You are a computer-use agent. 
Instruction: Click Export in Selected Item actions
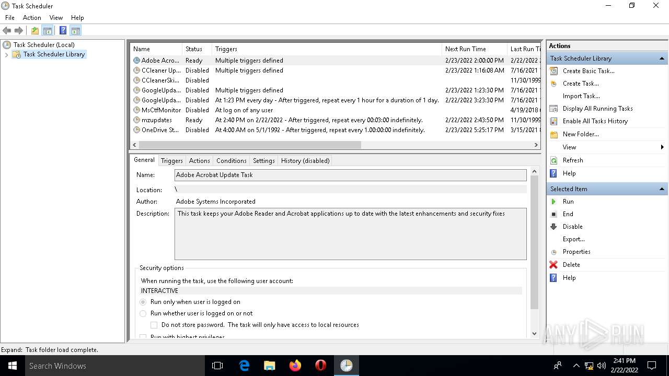tap(573, 239)
